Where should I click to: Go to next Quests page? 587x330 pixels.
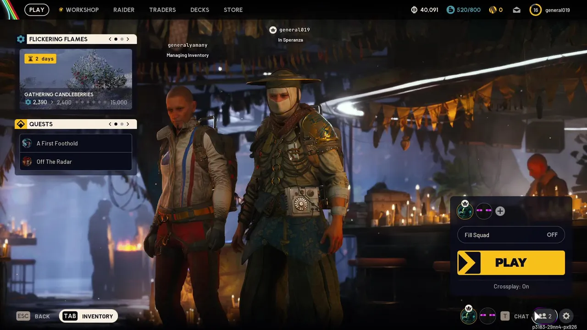click(128, 124)
